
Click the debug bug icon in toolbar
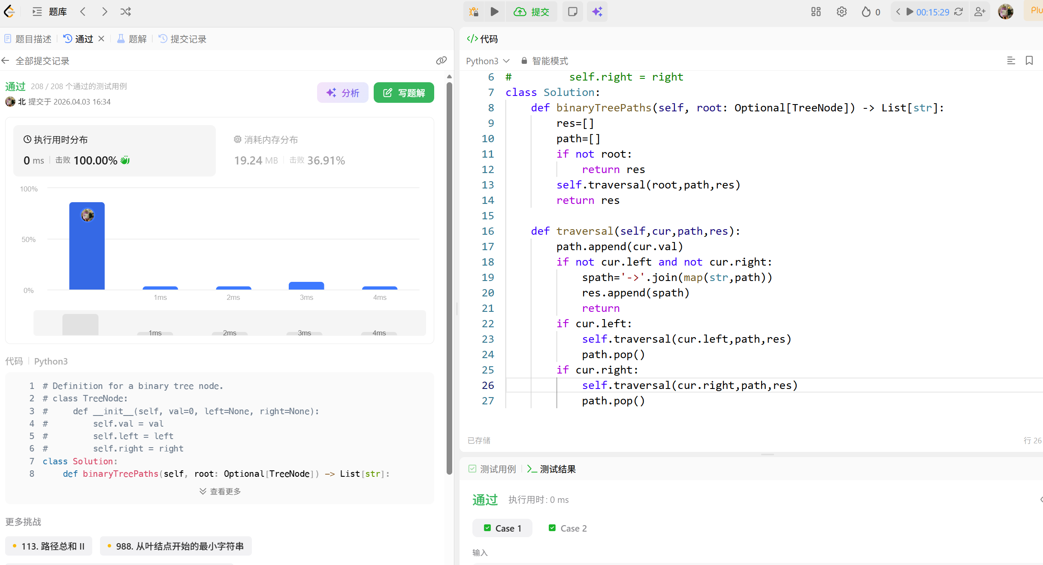(x=474, y=12)
